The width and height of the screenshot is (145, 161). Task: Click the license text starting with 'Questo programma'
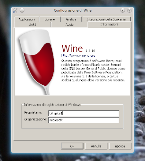click(x=93, y=71)
